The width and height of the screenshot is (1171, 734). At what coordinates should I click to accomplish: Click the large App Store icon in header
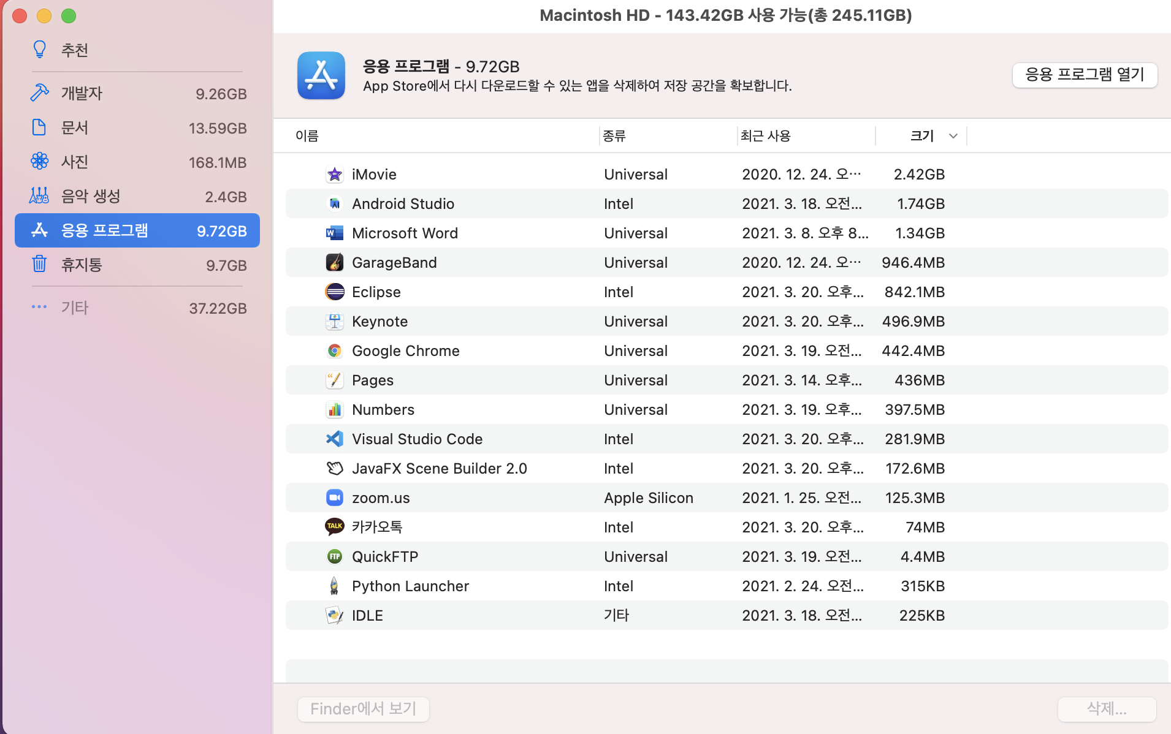(321, 75)
